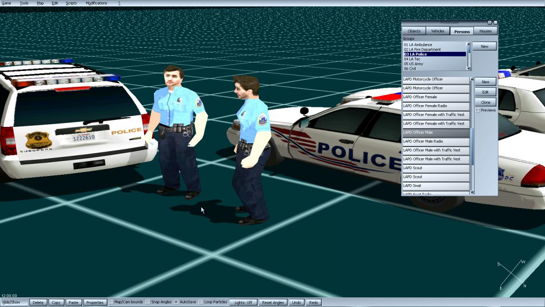545x307 pixels.
Task: Open the Hide/Show menu
Action: tap(14, 302)
